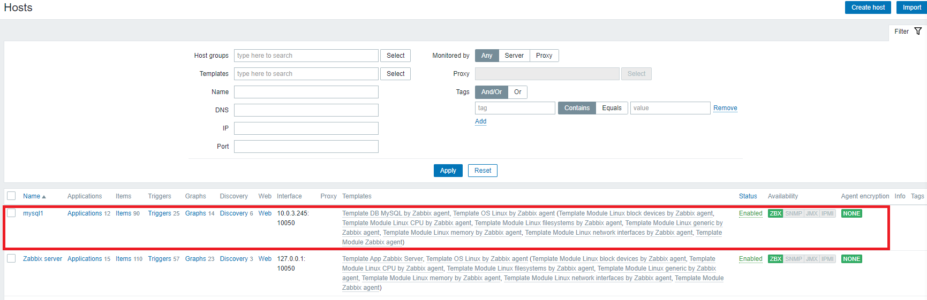Screen dimensions: 927x300
Task: Click NONE encryption badge for Zabbix server
Action: point(851,259)
